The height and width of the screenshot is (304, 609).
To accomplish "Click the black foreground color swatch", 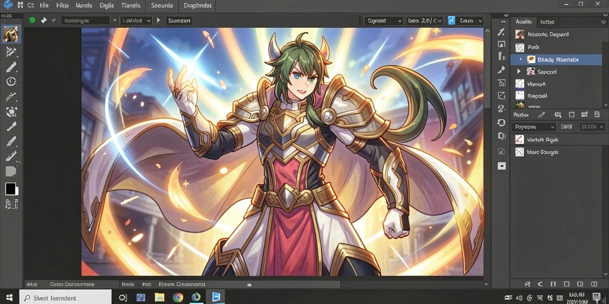I will click(11, 189).
